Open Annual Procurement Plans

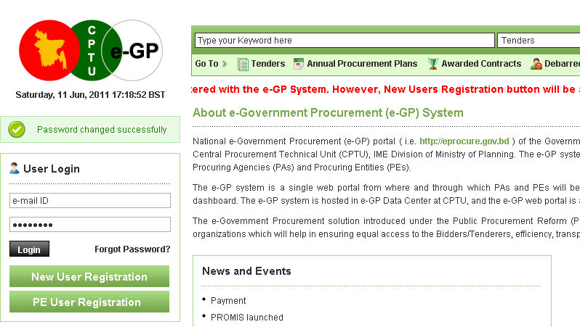point(362,64)
